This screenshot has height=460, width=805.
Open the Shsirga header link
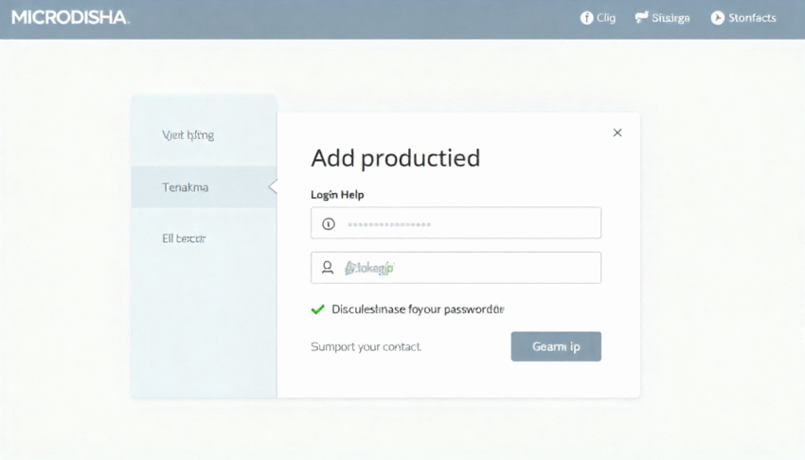(x=671, y=18)
